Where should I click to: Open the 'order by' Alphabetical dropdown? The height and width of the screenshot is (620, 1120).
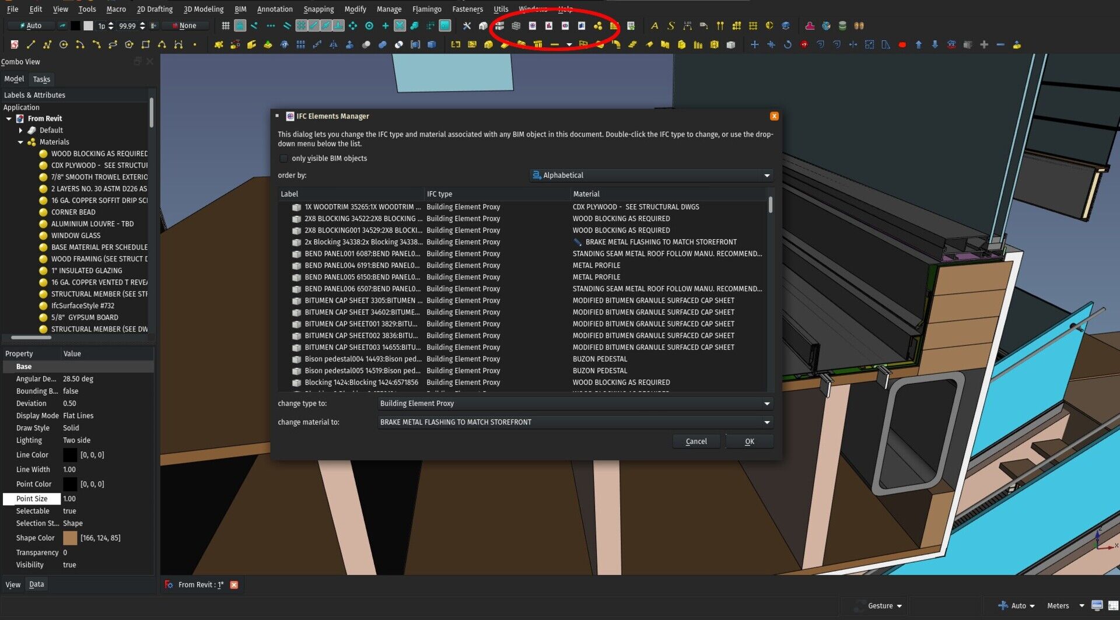(651, 176)
